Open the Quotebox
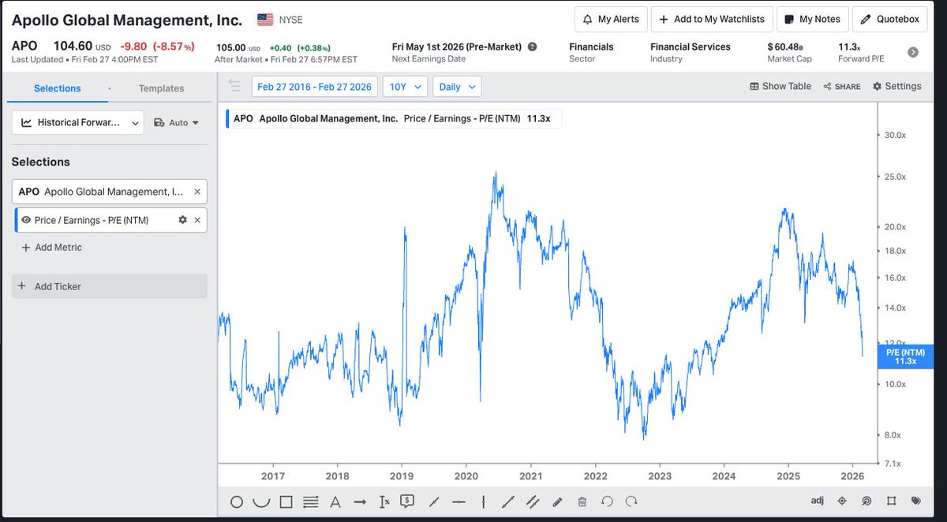This screenshot has height=522, width=947. click(x=889, y=20)
